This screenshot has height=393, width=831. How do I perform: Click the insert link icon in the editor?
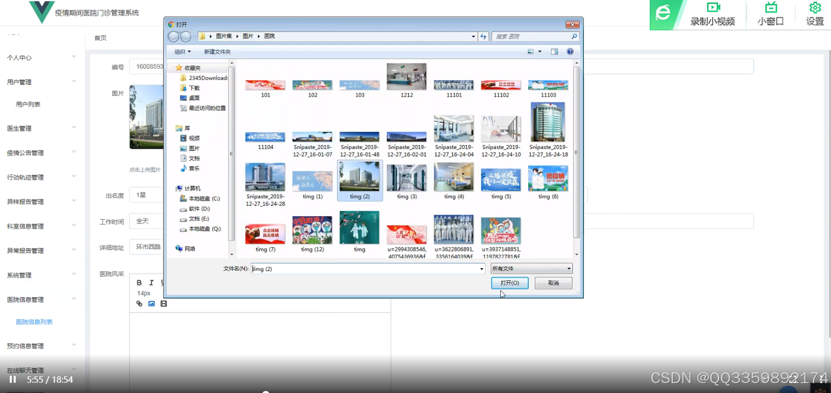pos(139,304)
